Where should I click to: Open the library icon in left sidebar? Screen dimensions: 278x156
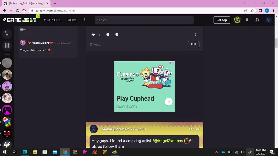(7, 46)
